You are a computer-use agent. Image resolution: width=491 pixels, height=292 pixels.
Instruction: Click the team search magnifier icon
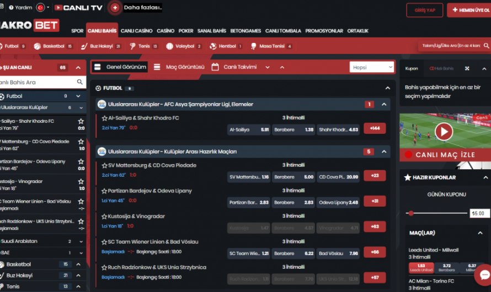pyautogui.click(x=486, y=46)
